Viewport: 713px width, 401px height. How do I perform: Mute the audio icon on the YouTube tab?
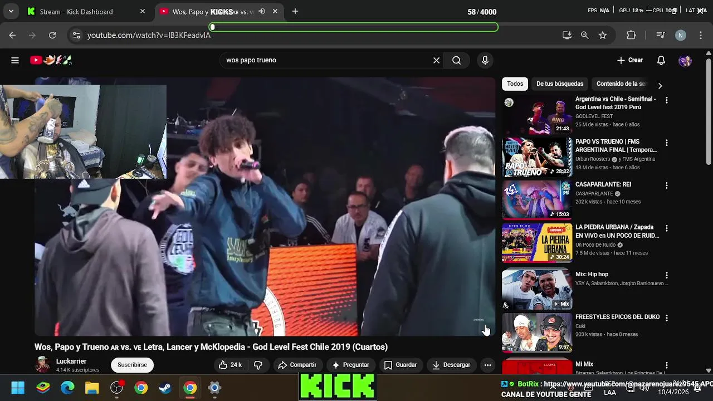tap(262, 12)
